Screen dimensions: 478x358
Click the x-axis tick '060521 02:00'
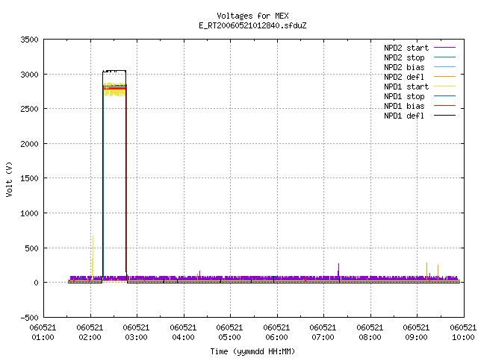click(90, 333)
